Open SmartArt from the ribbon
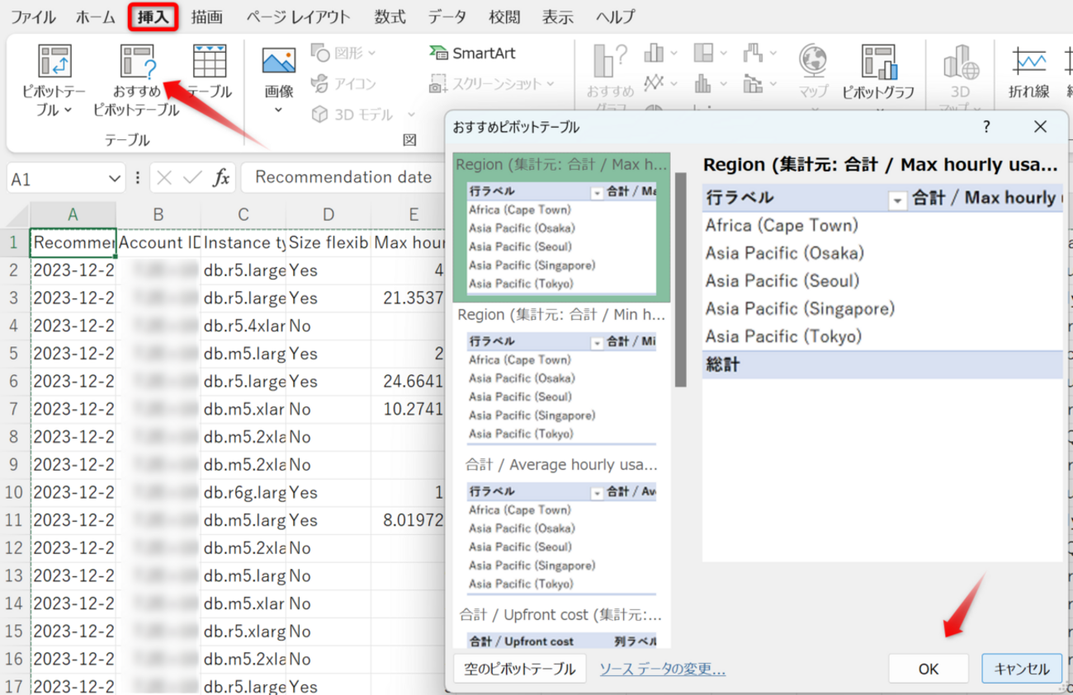The image size is (1073, 695). click(x=473, y=54)
